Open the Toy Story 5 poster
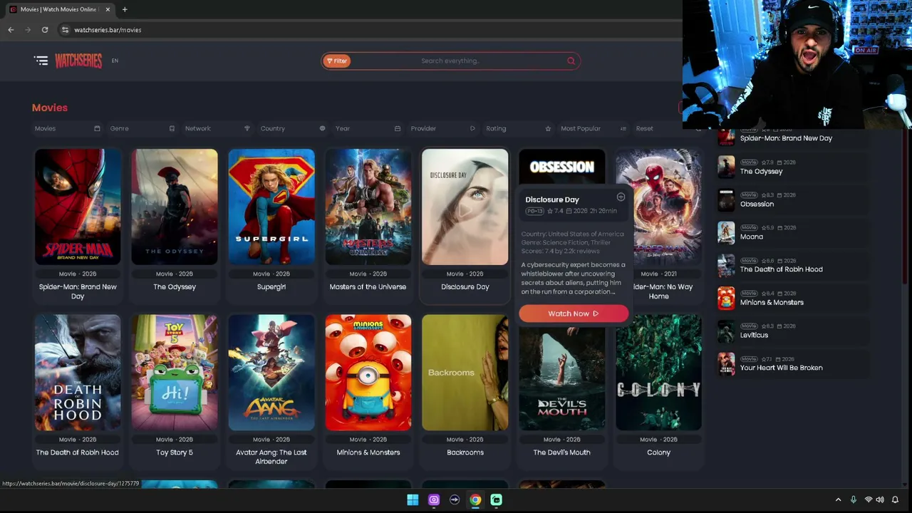 click(x=175, y=373)
